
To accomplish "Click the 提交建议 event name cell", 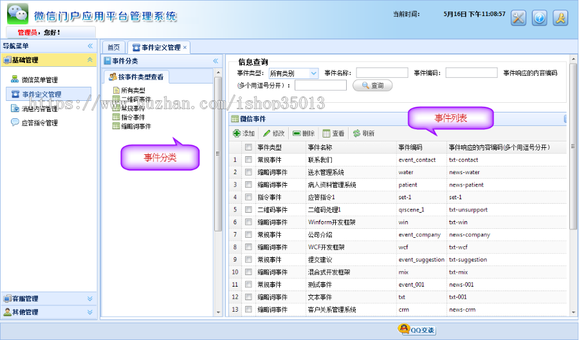I will 320,260.
